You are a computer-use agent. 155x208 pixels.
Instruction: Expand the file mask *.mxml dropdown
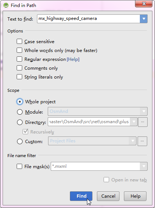click(144, 166)
